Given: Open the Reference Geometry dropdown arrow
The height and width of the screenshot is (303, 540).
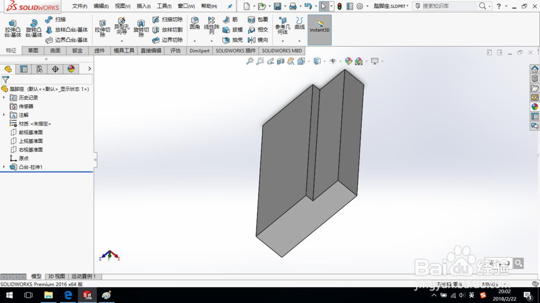Looking at the screenshot, I should click(283, 42).
